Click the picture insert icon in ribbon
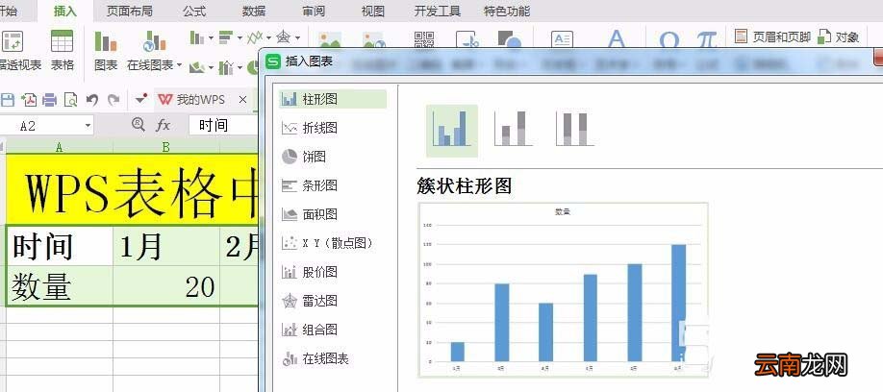Viewport: 883px width, 392px height. click(330, 39)
